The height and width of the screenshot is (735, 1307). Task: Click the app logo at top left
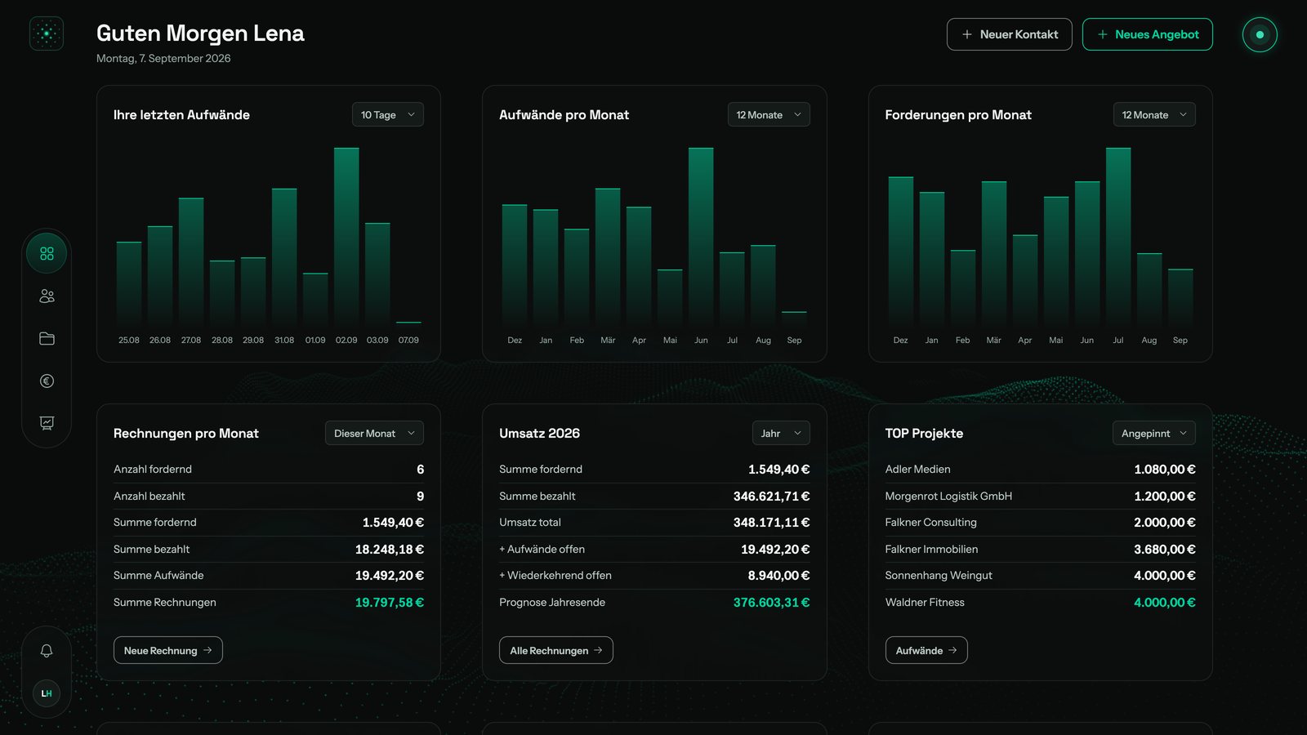47,33
